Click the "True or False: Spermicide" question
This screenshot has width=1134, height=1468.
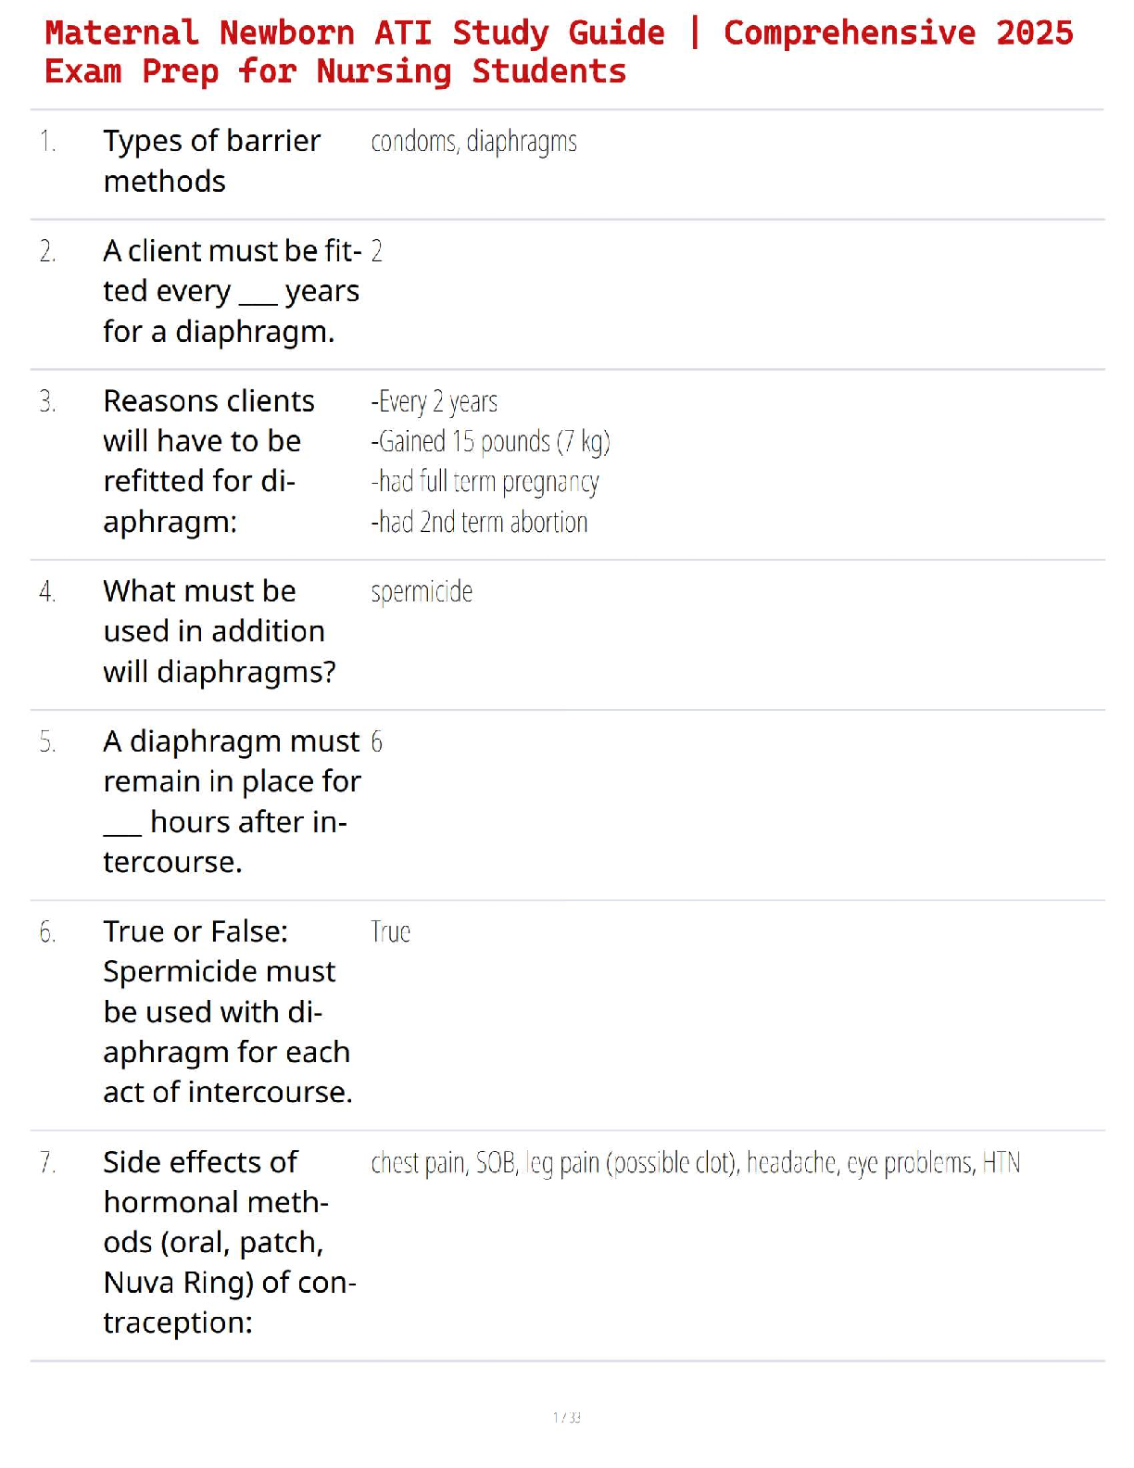pos(227,1012)
